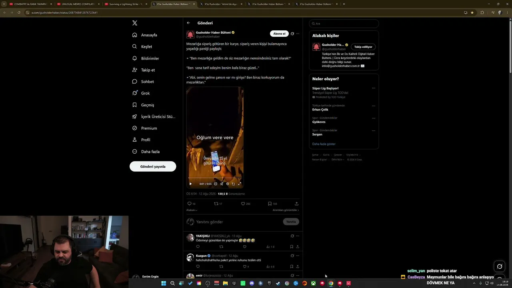The width and height of the screenshot is (512, 288).
Task: Open the X logo home link
Action: click(x=135, y=23)
